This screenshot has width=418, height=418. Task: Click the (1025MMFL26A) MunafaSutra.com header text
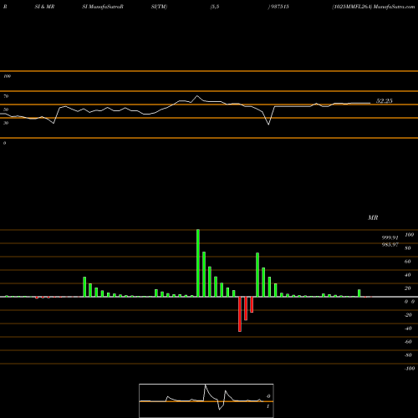pos(374,7)
